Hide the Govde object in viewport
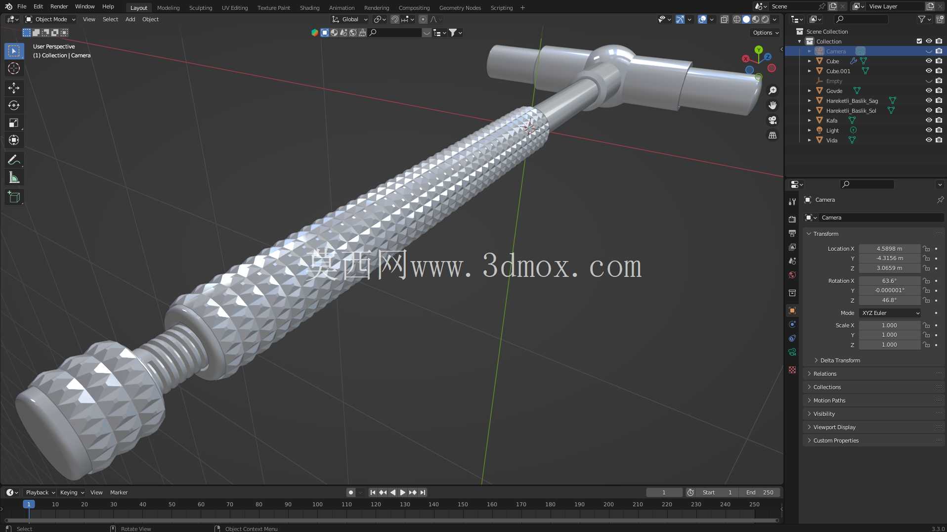Viewport: 947px width, 532px height. click(929, 90)
